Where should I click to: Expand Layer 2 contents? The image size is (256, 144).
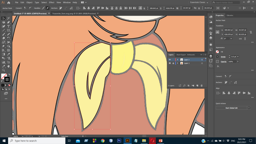click(178, 60)
